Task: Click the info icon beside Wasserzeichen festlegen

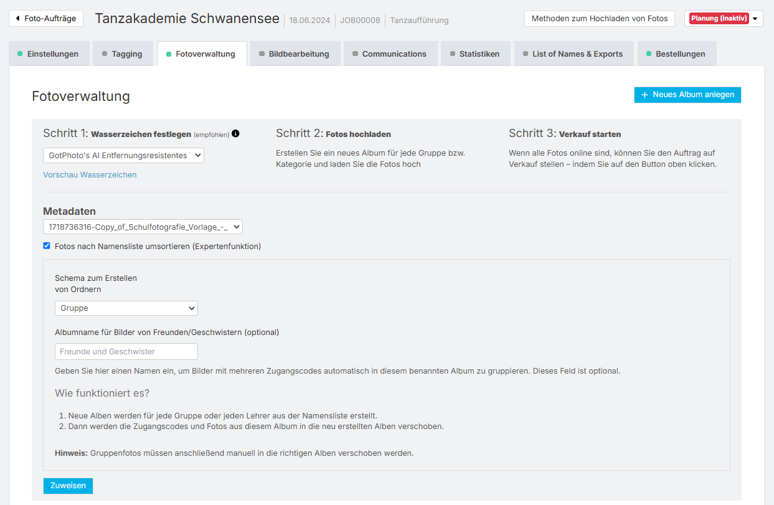Action: 235,134
